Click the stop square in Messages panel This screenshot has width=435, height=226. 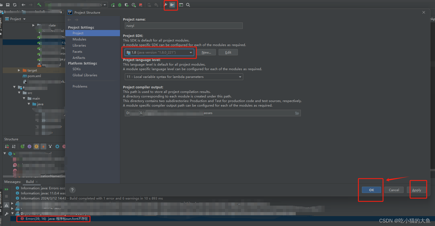[x=6, y=196]
